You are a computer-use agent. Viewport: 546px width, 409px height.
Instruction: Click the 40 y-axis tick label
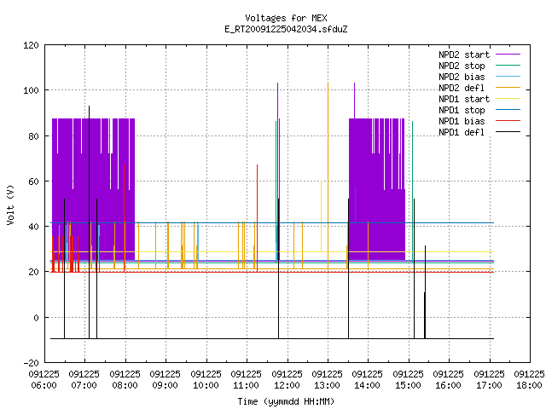click(x=33, y=227)
